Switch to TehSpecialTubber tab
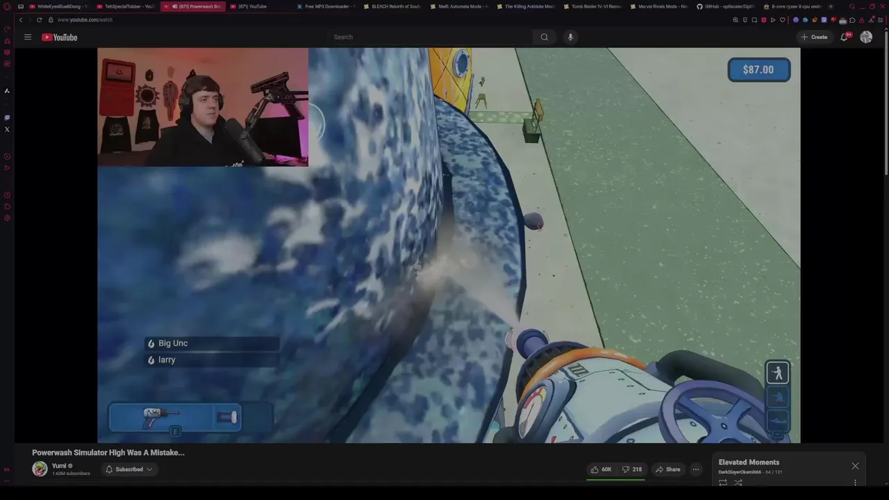 [125, 6]
